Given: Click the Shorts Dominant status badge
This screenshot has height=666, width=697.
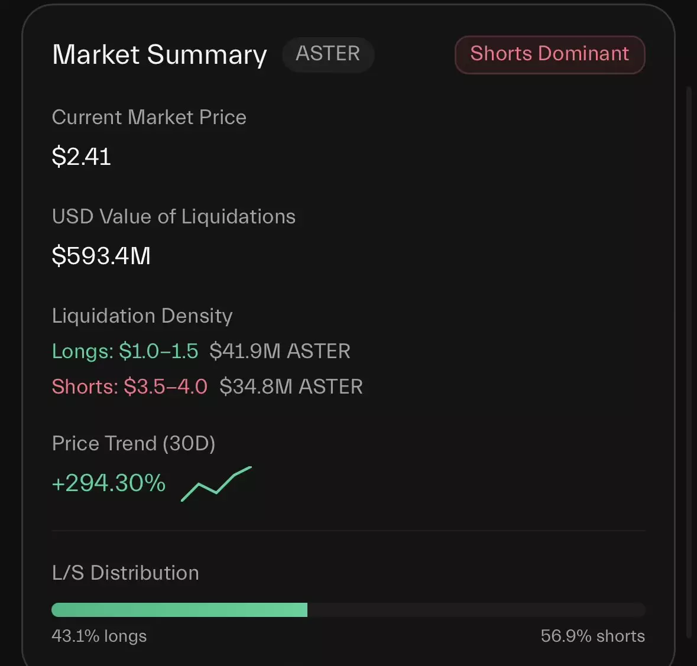Looking at the screenshot, I should [549, 54].
